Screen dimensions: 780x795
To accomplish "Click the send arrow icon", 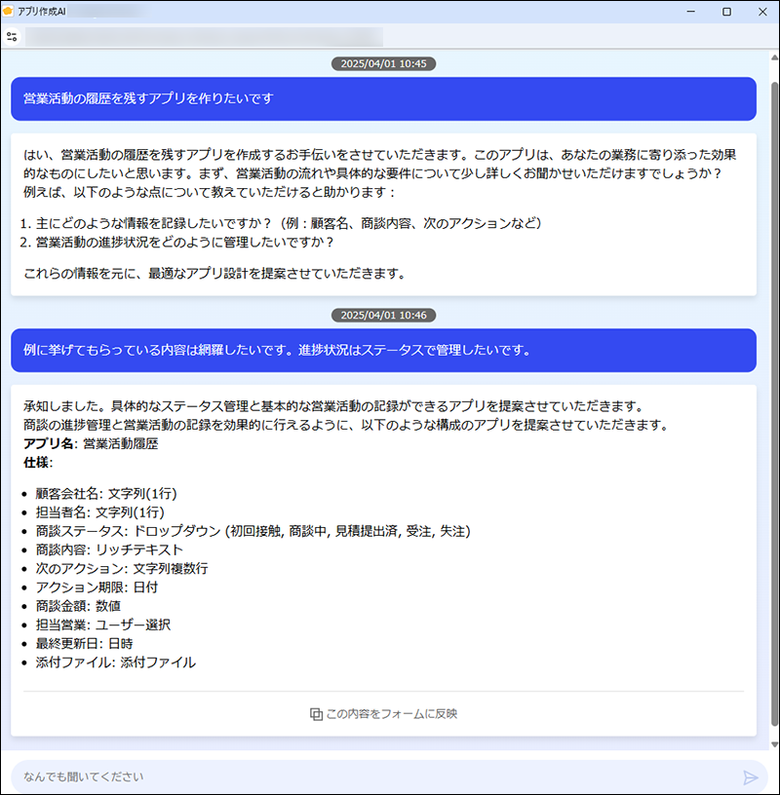I will pos(751,777).
